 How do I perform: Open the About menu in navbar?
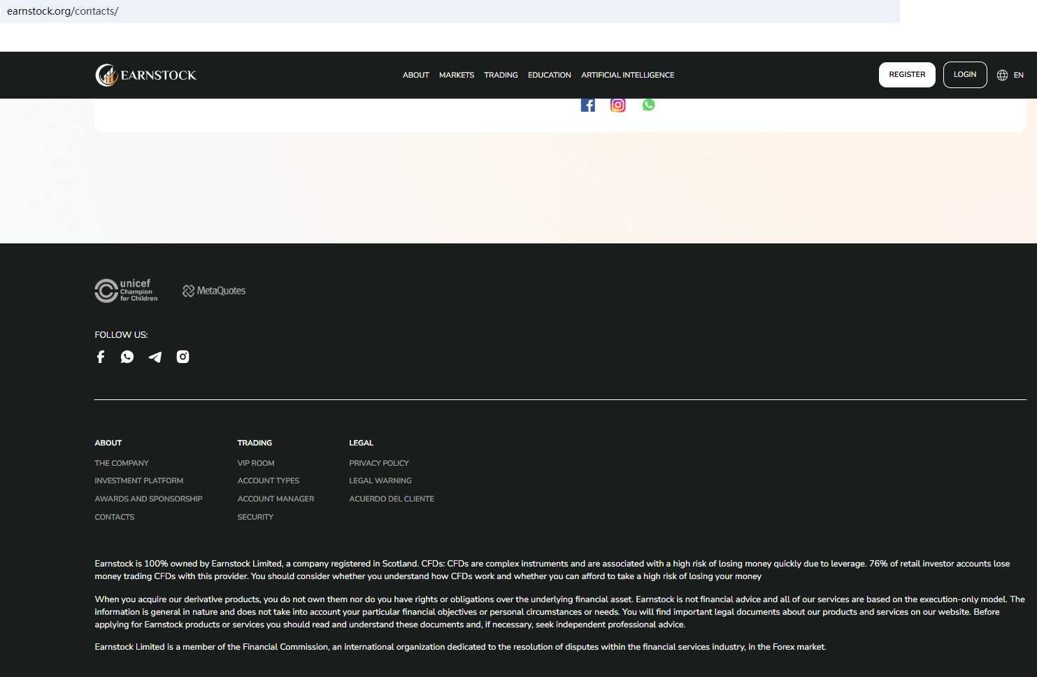click(x=416, y=75)
